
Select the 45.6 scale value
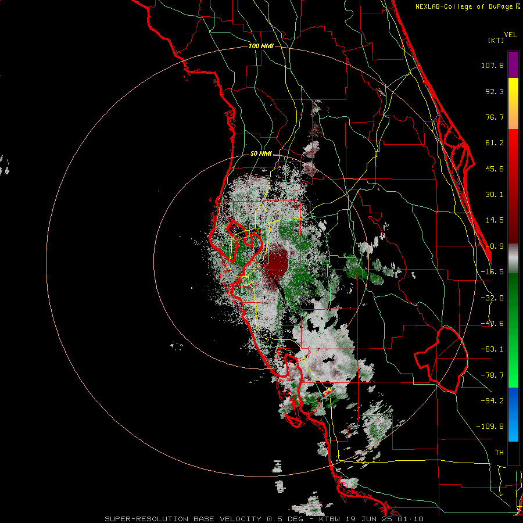tap(495, 169)
